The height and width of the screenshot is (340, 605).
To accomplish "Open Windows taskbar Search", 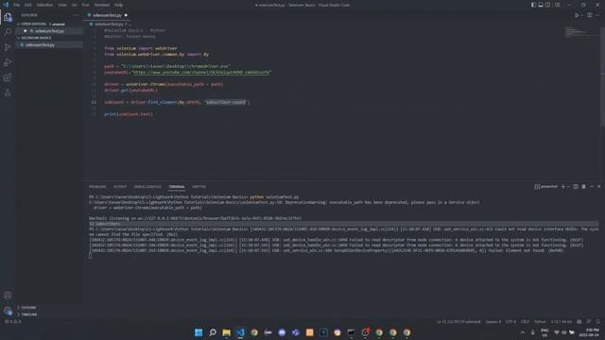I will [x=212, y=332].
